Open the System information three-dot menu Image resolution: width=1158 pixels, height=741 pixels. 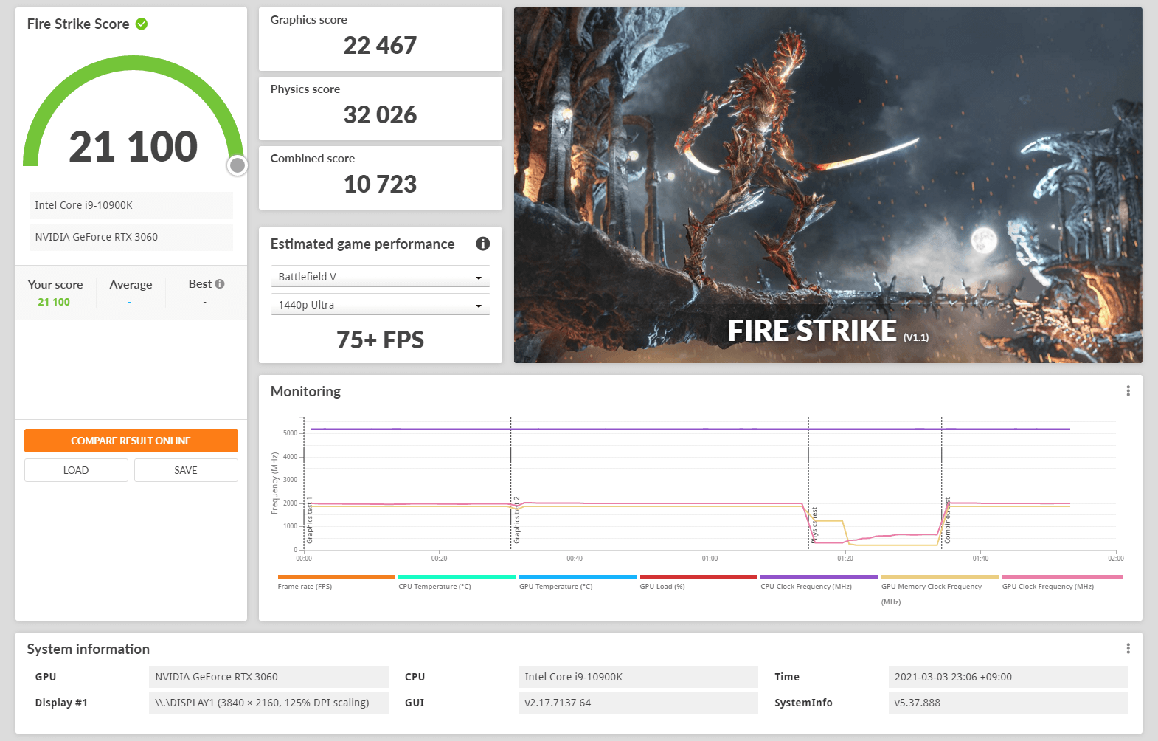click(x=1128, y=649)
